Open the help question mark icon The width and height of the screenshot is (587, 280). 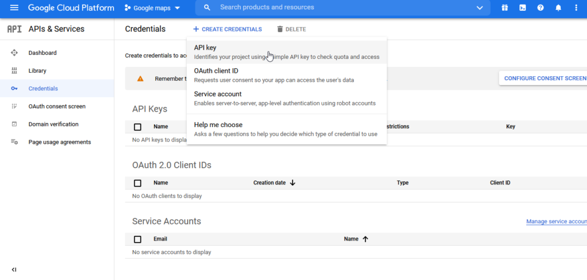540,8
